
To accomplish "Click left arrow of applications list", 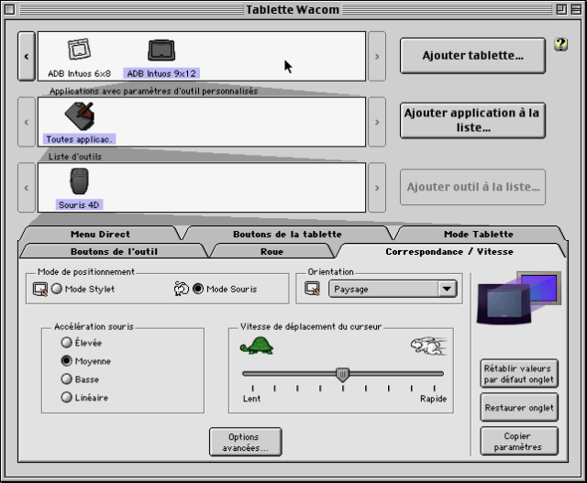I will tap(27, 122).
